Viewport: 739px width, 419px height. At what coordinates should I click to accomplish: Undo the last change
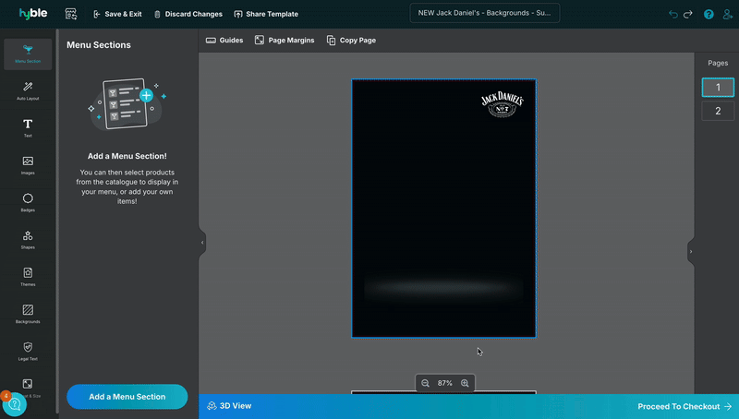[x=673, y=14]
